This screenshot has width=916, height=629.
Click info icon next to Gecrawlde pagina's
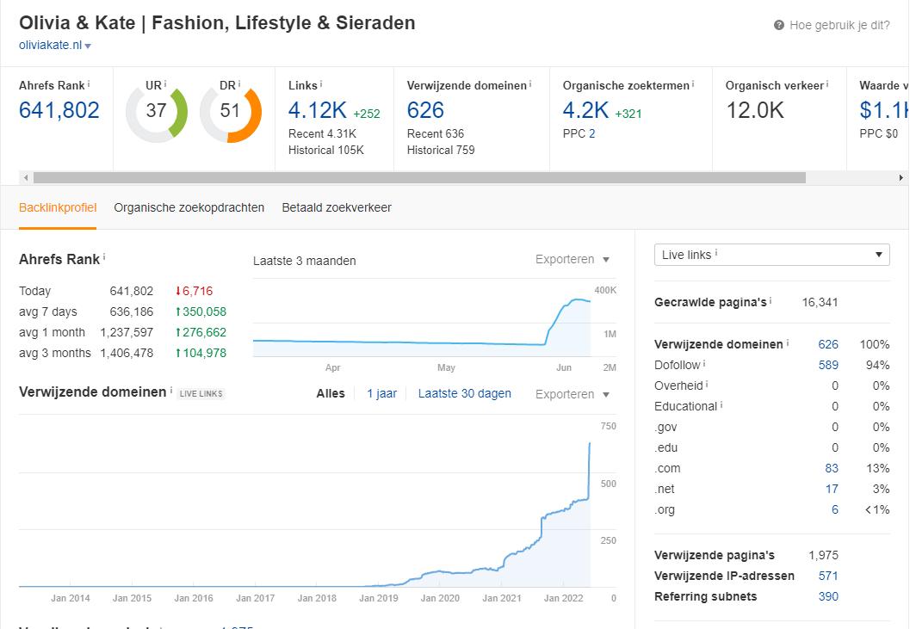(771, 301)
